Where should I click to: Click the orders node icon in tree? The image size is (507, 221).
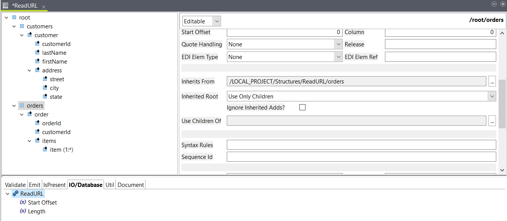click(22, 106)
